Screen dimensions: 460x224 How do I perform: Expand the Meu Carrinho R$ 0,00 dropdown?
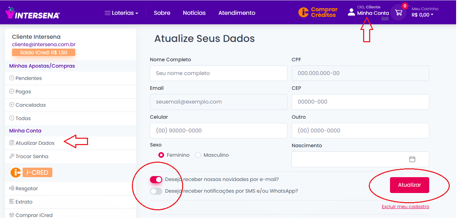[x=422, y=15]
